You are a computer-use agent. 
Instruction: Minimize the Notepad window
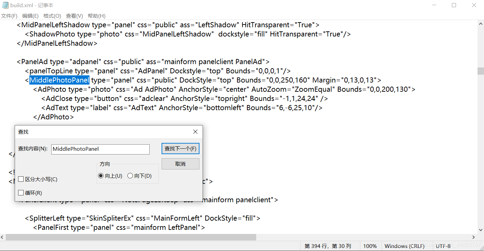(434, 5)
